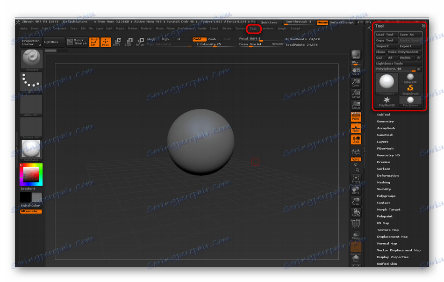Open the Alpha Off slot
The image size is (444, 282).
click(x=31, y=105)
